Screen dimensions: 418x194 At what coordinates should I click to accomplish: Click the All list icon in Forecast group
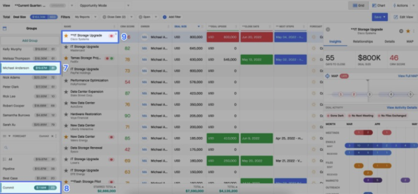point(4,159)
